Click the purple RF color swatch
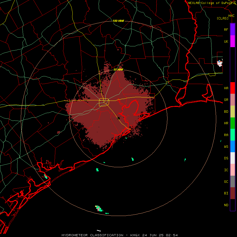 (x=233, y=29)
